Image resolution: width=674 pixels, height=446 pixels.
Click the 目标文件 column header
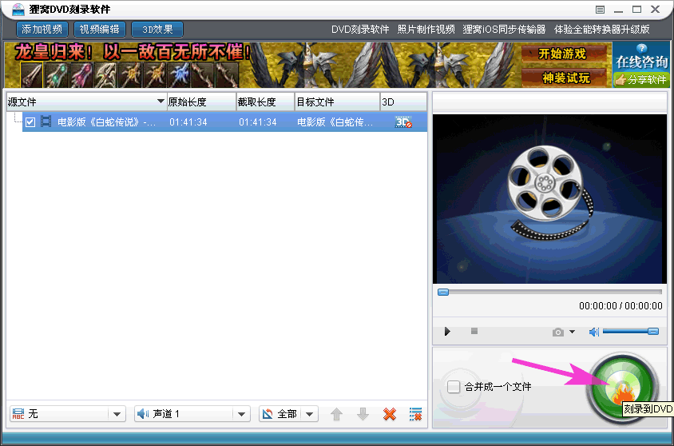pos(338,102)
